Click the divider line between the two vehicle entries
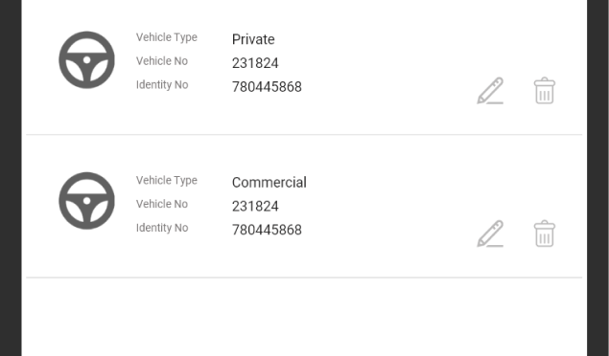Screen dimensions: 609x356 tap(304, 134)
